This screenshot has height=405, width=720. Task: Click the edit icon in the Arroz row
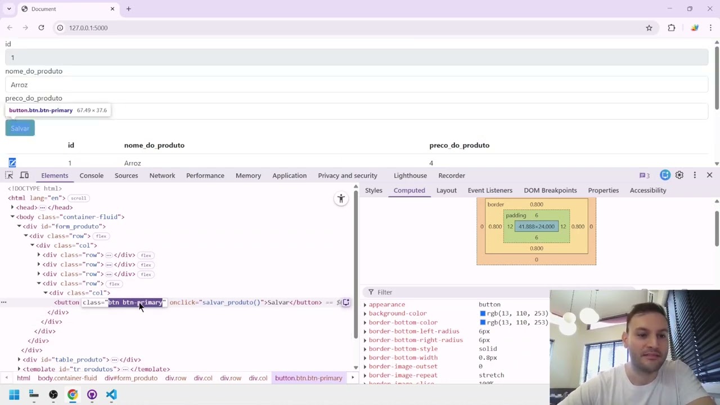tap(12, 163)
